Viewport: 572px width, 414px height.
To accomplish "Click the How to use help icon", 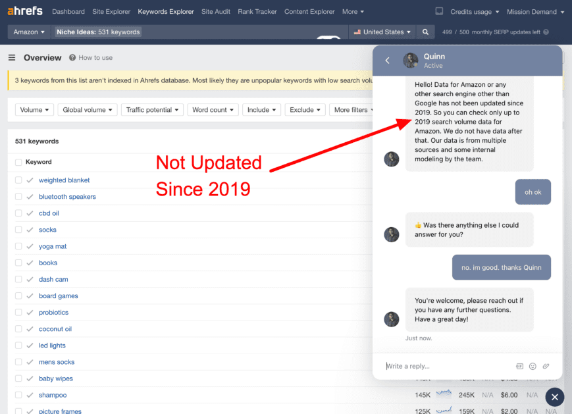I will [x=72, y=58].
